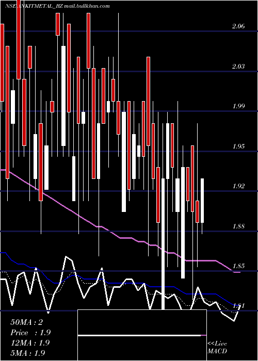The image size is (258, 361).
Task: Click the lower MACD panel box
Action: [142, 348]
